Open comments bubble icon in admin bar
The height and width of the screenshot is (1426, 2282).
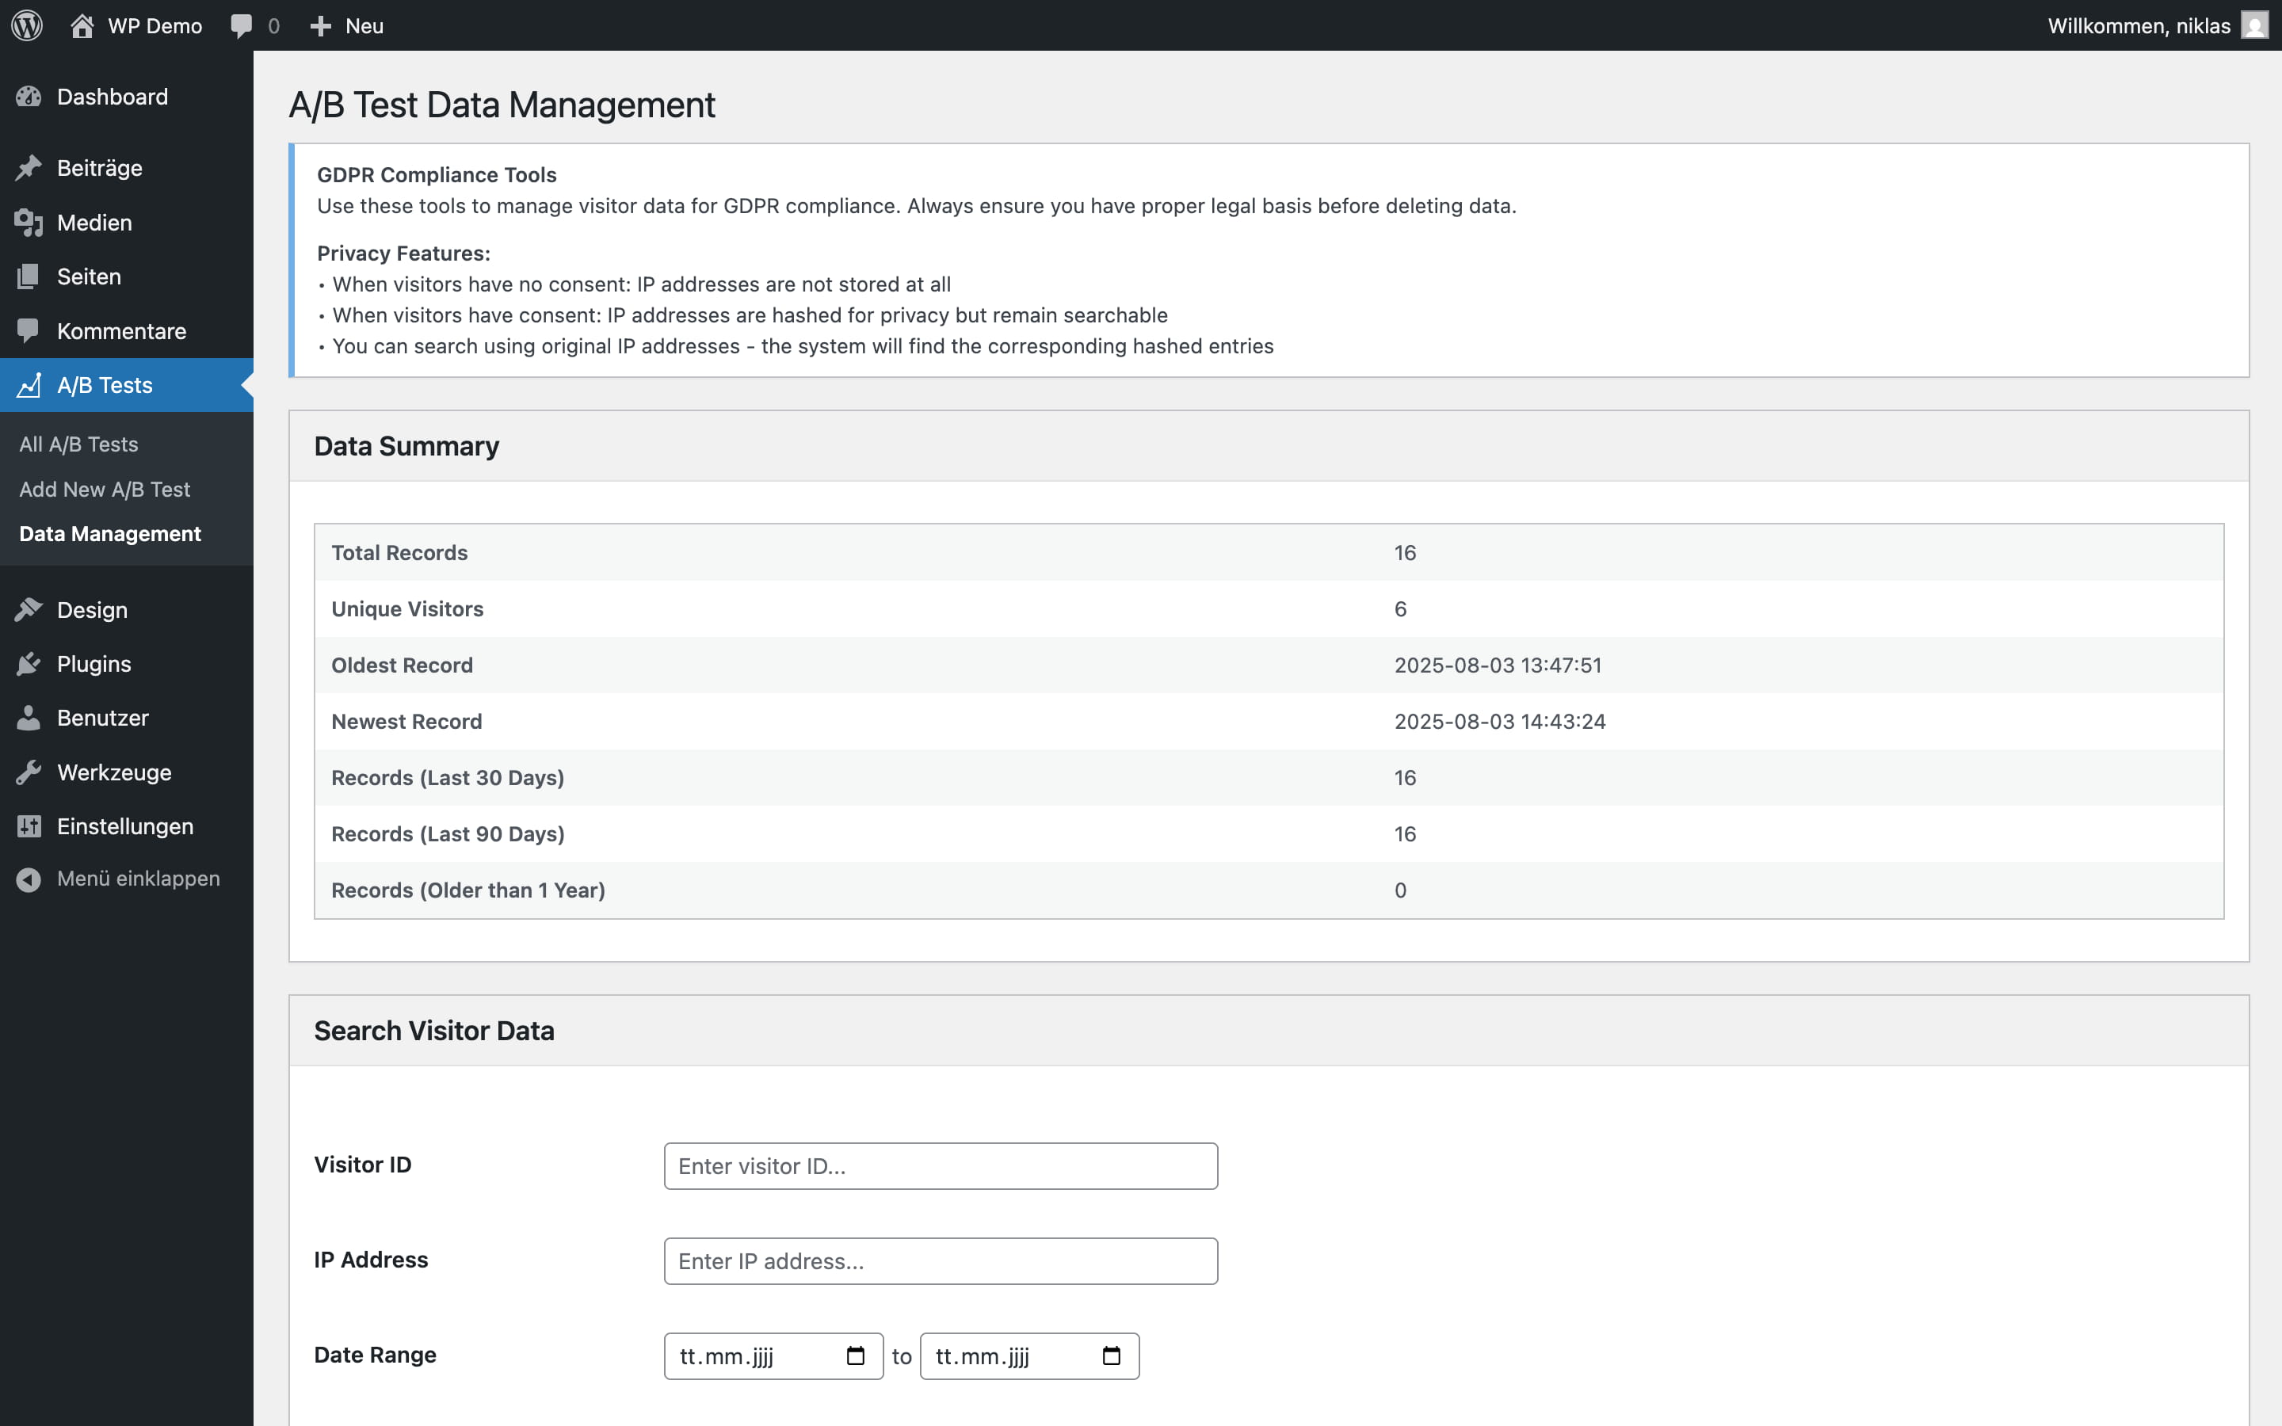pos(242,25)
